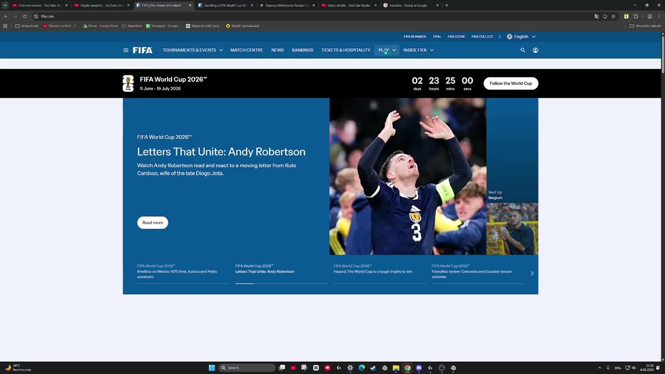Switch to the translate Google search tab
This screenshot has width=665, height=374.
[410, 5]
